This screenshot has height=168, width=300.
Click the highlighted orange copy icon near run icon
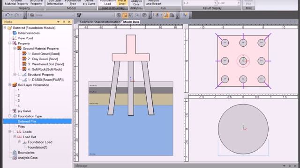click(x=166, y=15)
